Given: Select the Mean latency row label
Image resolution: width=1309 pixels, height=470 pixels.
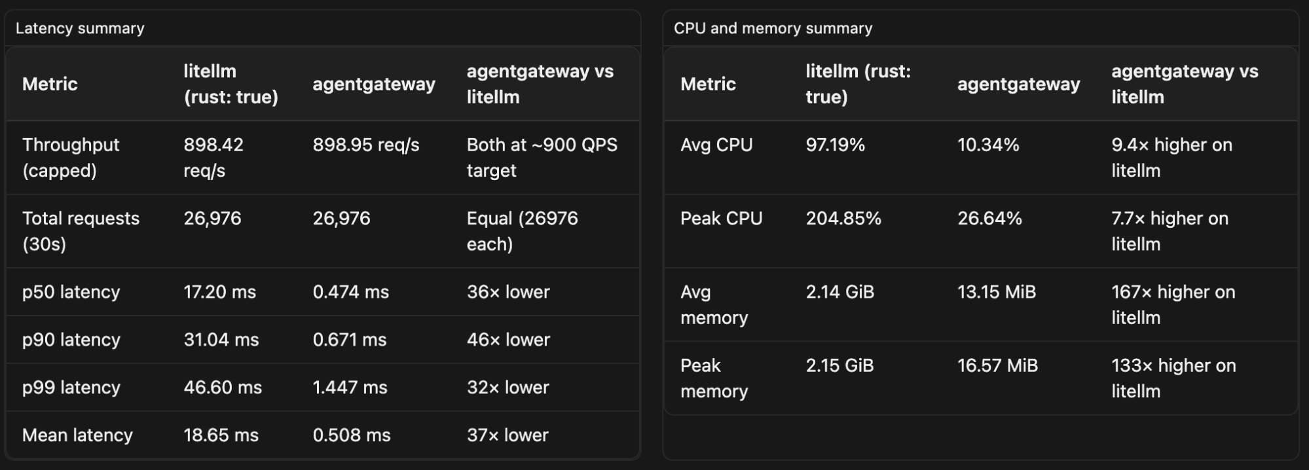Looking at the screenshot, I should pyautogui.click(x=77, y=435).
